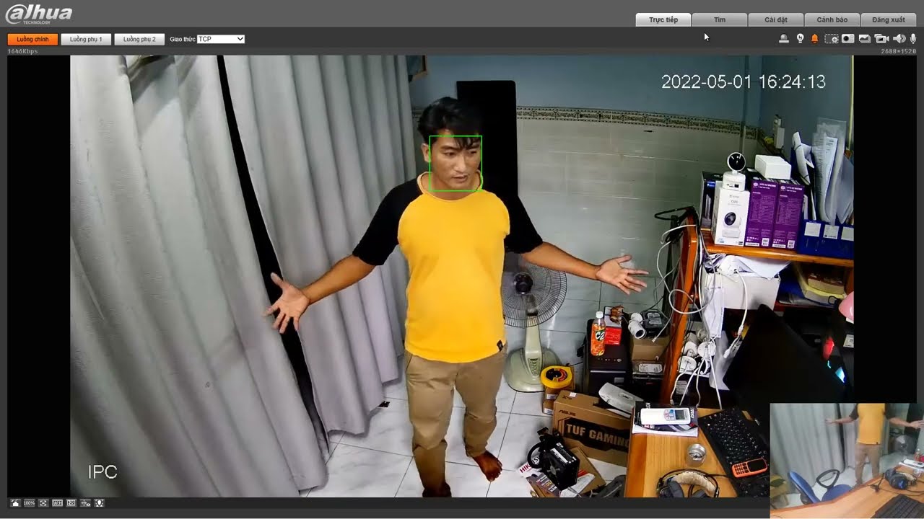Enable talk with the microphone icon

point(913,39)
